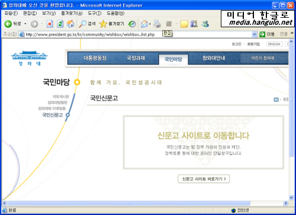Open the 편집(E) menu
Image resolution: width=296 pixels, height=215 pixels.
tap(30, 13)
